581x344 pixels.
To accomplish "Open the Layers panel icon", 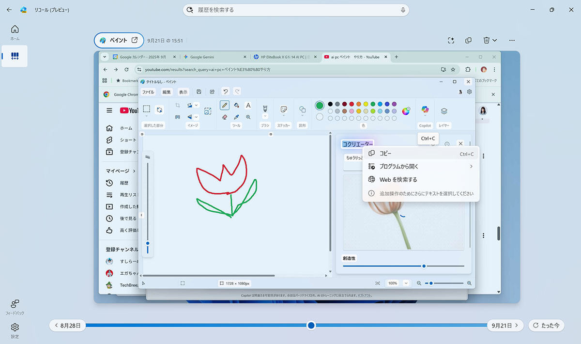I will point(444,111).
